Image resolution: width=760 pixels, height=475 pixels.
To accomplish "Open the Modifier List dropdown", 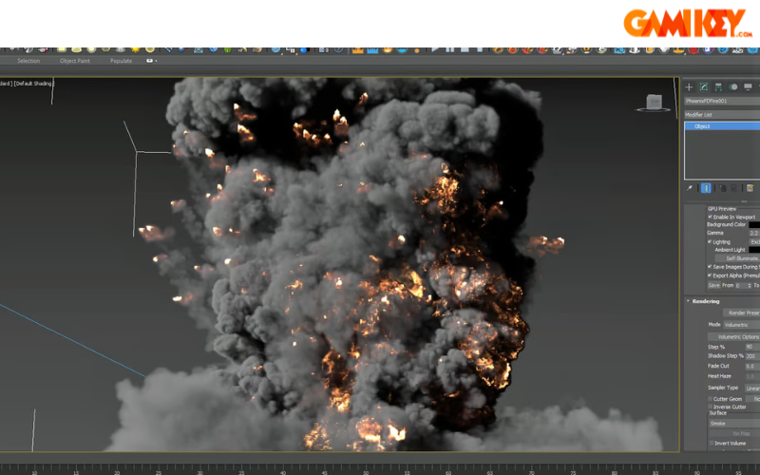I will (x=722, y=115).
